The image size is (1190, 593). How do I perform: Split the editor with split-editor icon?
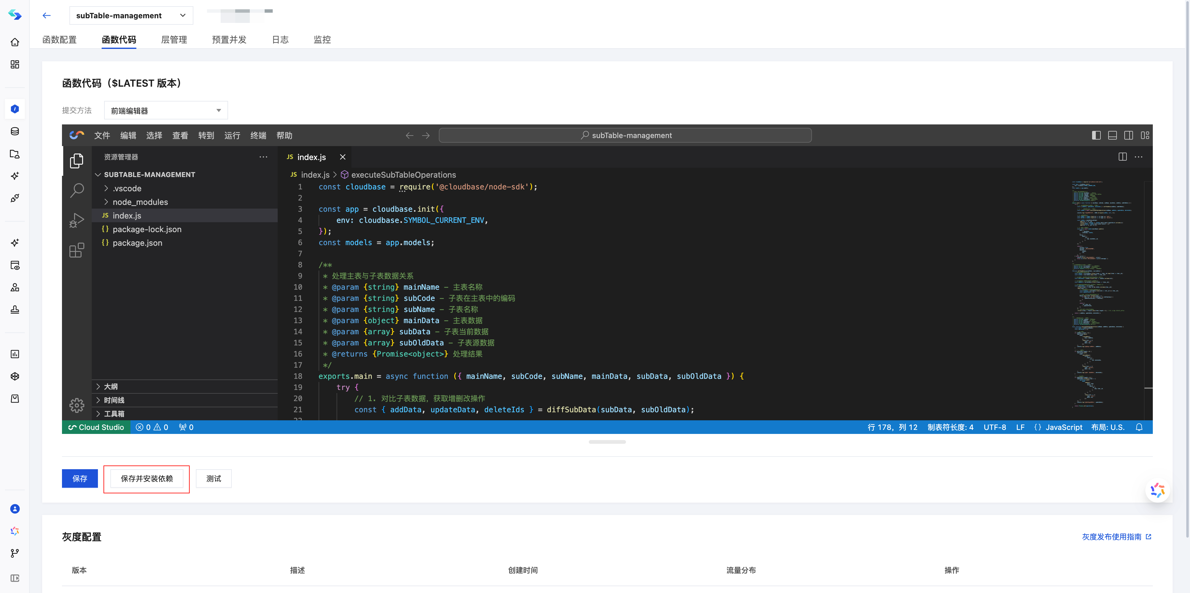1122,157
